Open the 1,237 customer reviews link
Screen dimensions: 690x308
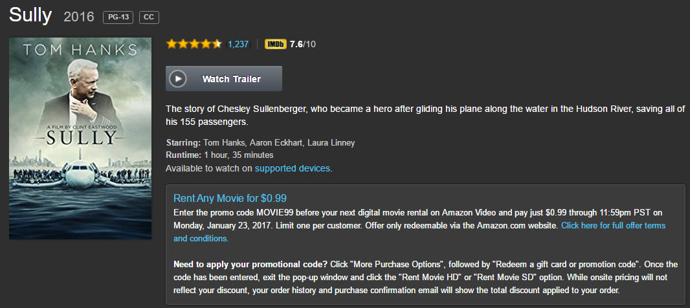pos(238,44)
